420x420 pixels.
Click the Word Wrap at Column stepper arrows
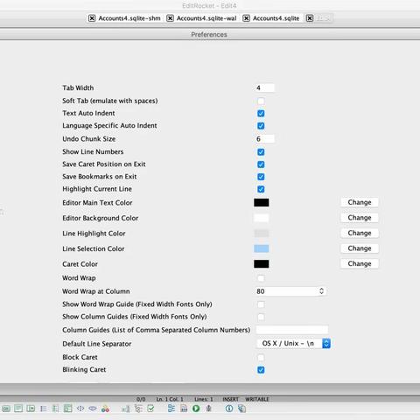[321, 291]
